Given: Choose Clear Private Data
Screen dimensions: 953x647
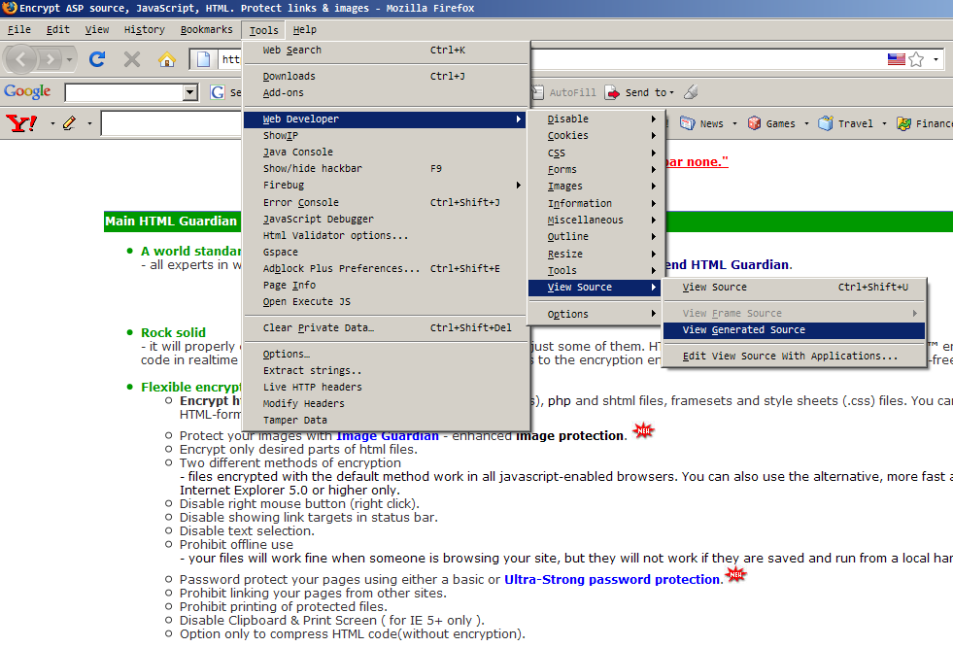Looking at the screenshot, I should coord(386,328).
